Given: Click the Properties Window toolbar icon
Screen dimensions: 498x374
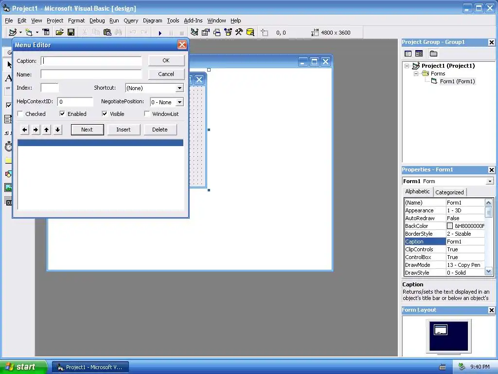Looking at the screenshot, I should [x=206, y=33].
